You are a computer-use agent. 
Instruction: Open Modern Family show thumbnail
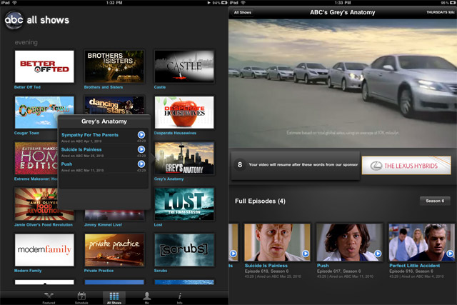point(44,250)
